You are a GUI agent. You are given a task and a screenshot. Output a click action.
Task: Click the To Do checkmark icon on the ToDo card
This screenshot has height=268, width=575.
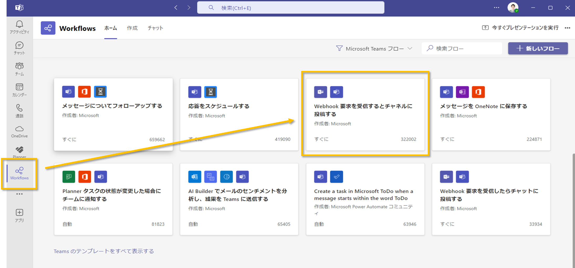pyautogui.click(x=337, y=177)
